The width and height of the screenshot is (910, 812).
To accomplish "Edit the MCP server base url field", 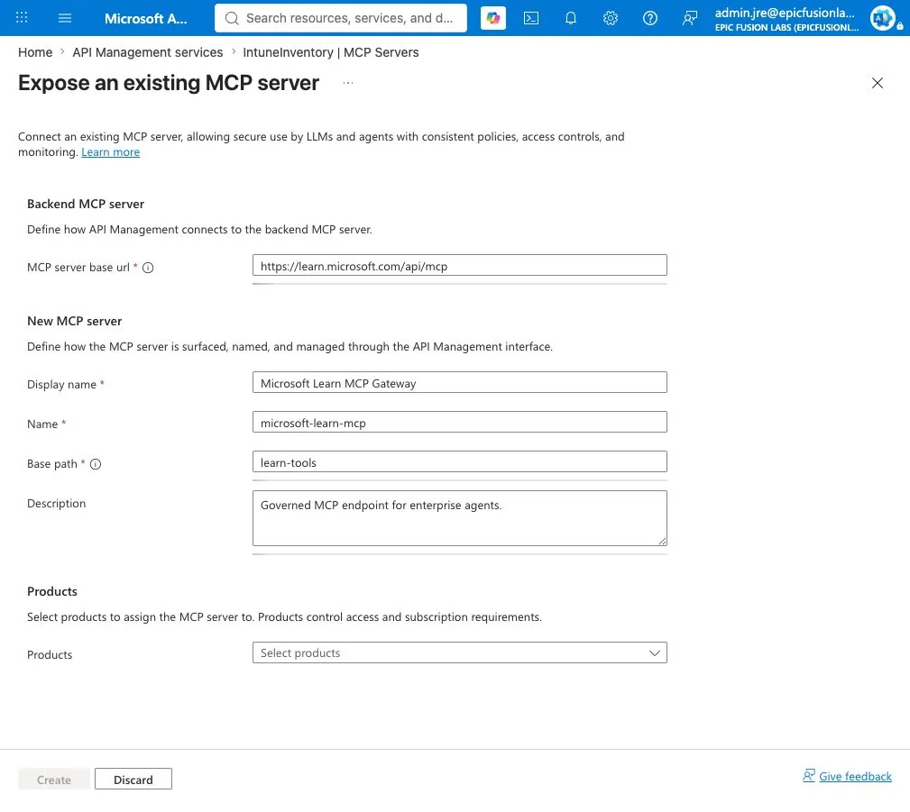I will [x=460, y=266].
